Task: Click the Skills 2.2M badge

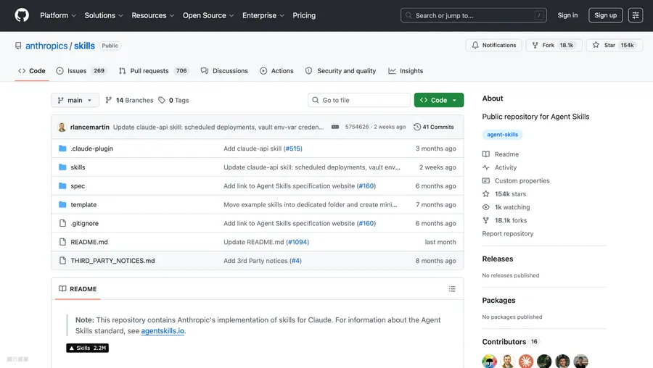Action: [x=88, y=348]
